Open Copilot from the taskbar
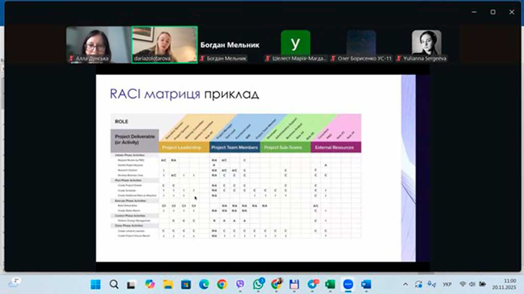Screen dimensions: 524x294 click(150, 284)
